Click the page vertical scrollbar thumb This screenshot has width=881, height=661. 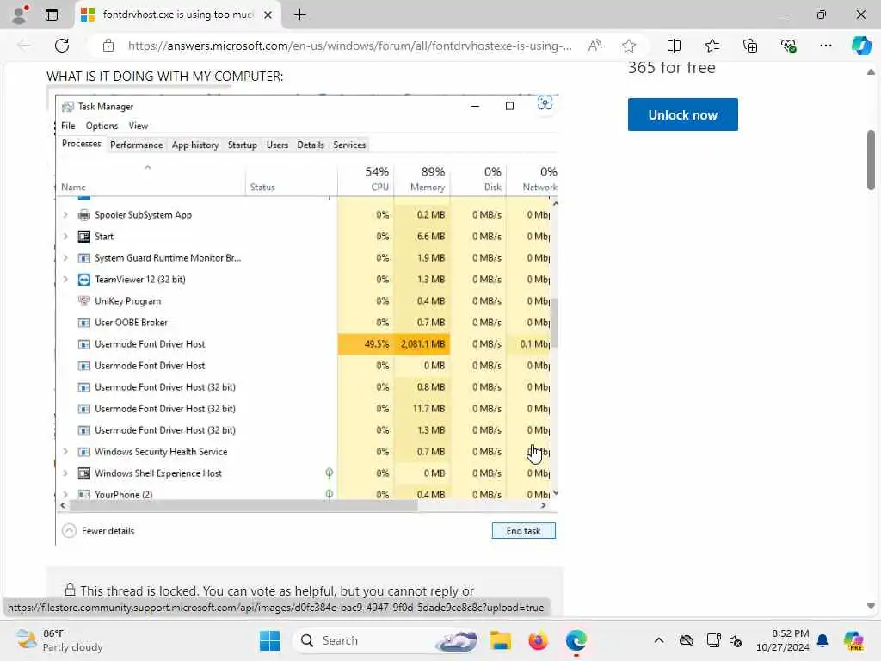click(x=871, y=160)
